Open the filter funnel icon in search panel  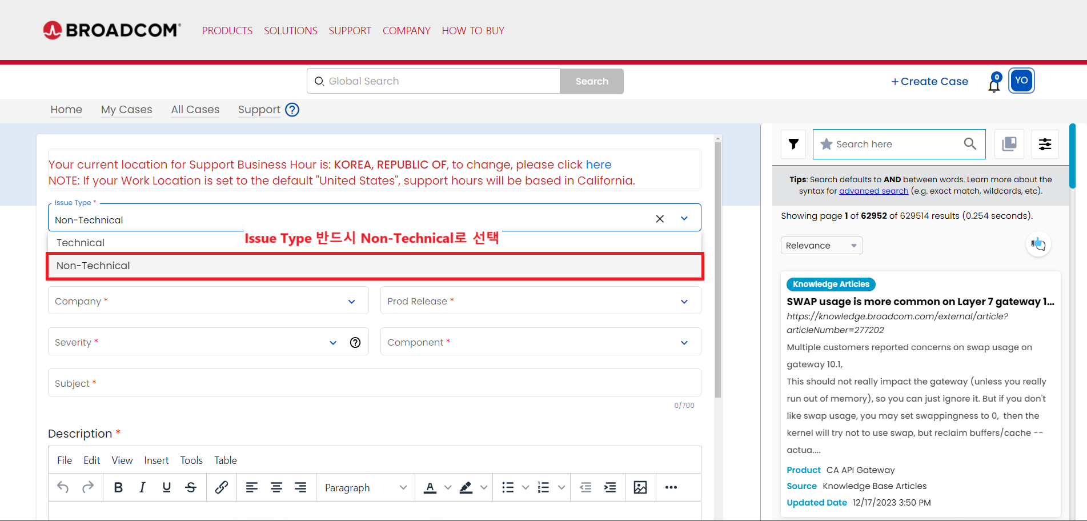click(x=793, y=144)
